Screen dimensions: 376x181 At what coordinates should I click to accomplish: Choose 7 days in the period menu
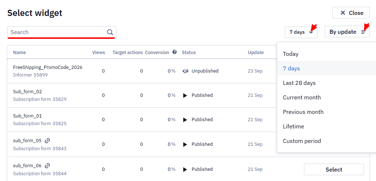click(326, 69)
